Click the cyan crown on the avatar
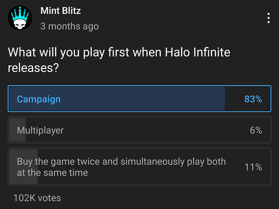Image resolution: width=279 pixels, height=209 pixels. [20, 13]
